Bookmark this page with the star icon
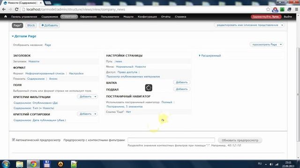Viewport: 300px width, 168px height. pos(268,9)
